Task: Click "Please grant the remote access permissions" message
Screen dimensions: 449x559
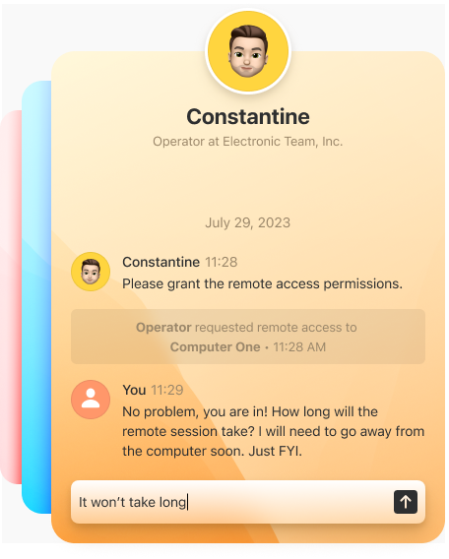Action: [262, 283]
